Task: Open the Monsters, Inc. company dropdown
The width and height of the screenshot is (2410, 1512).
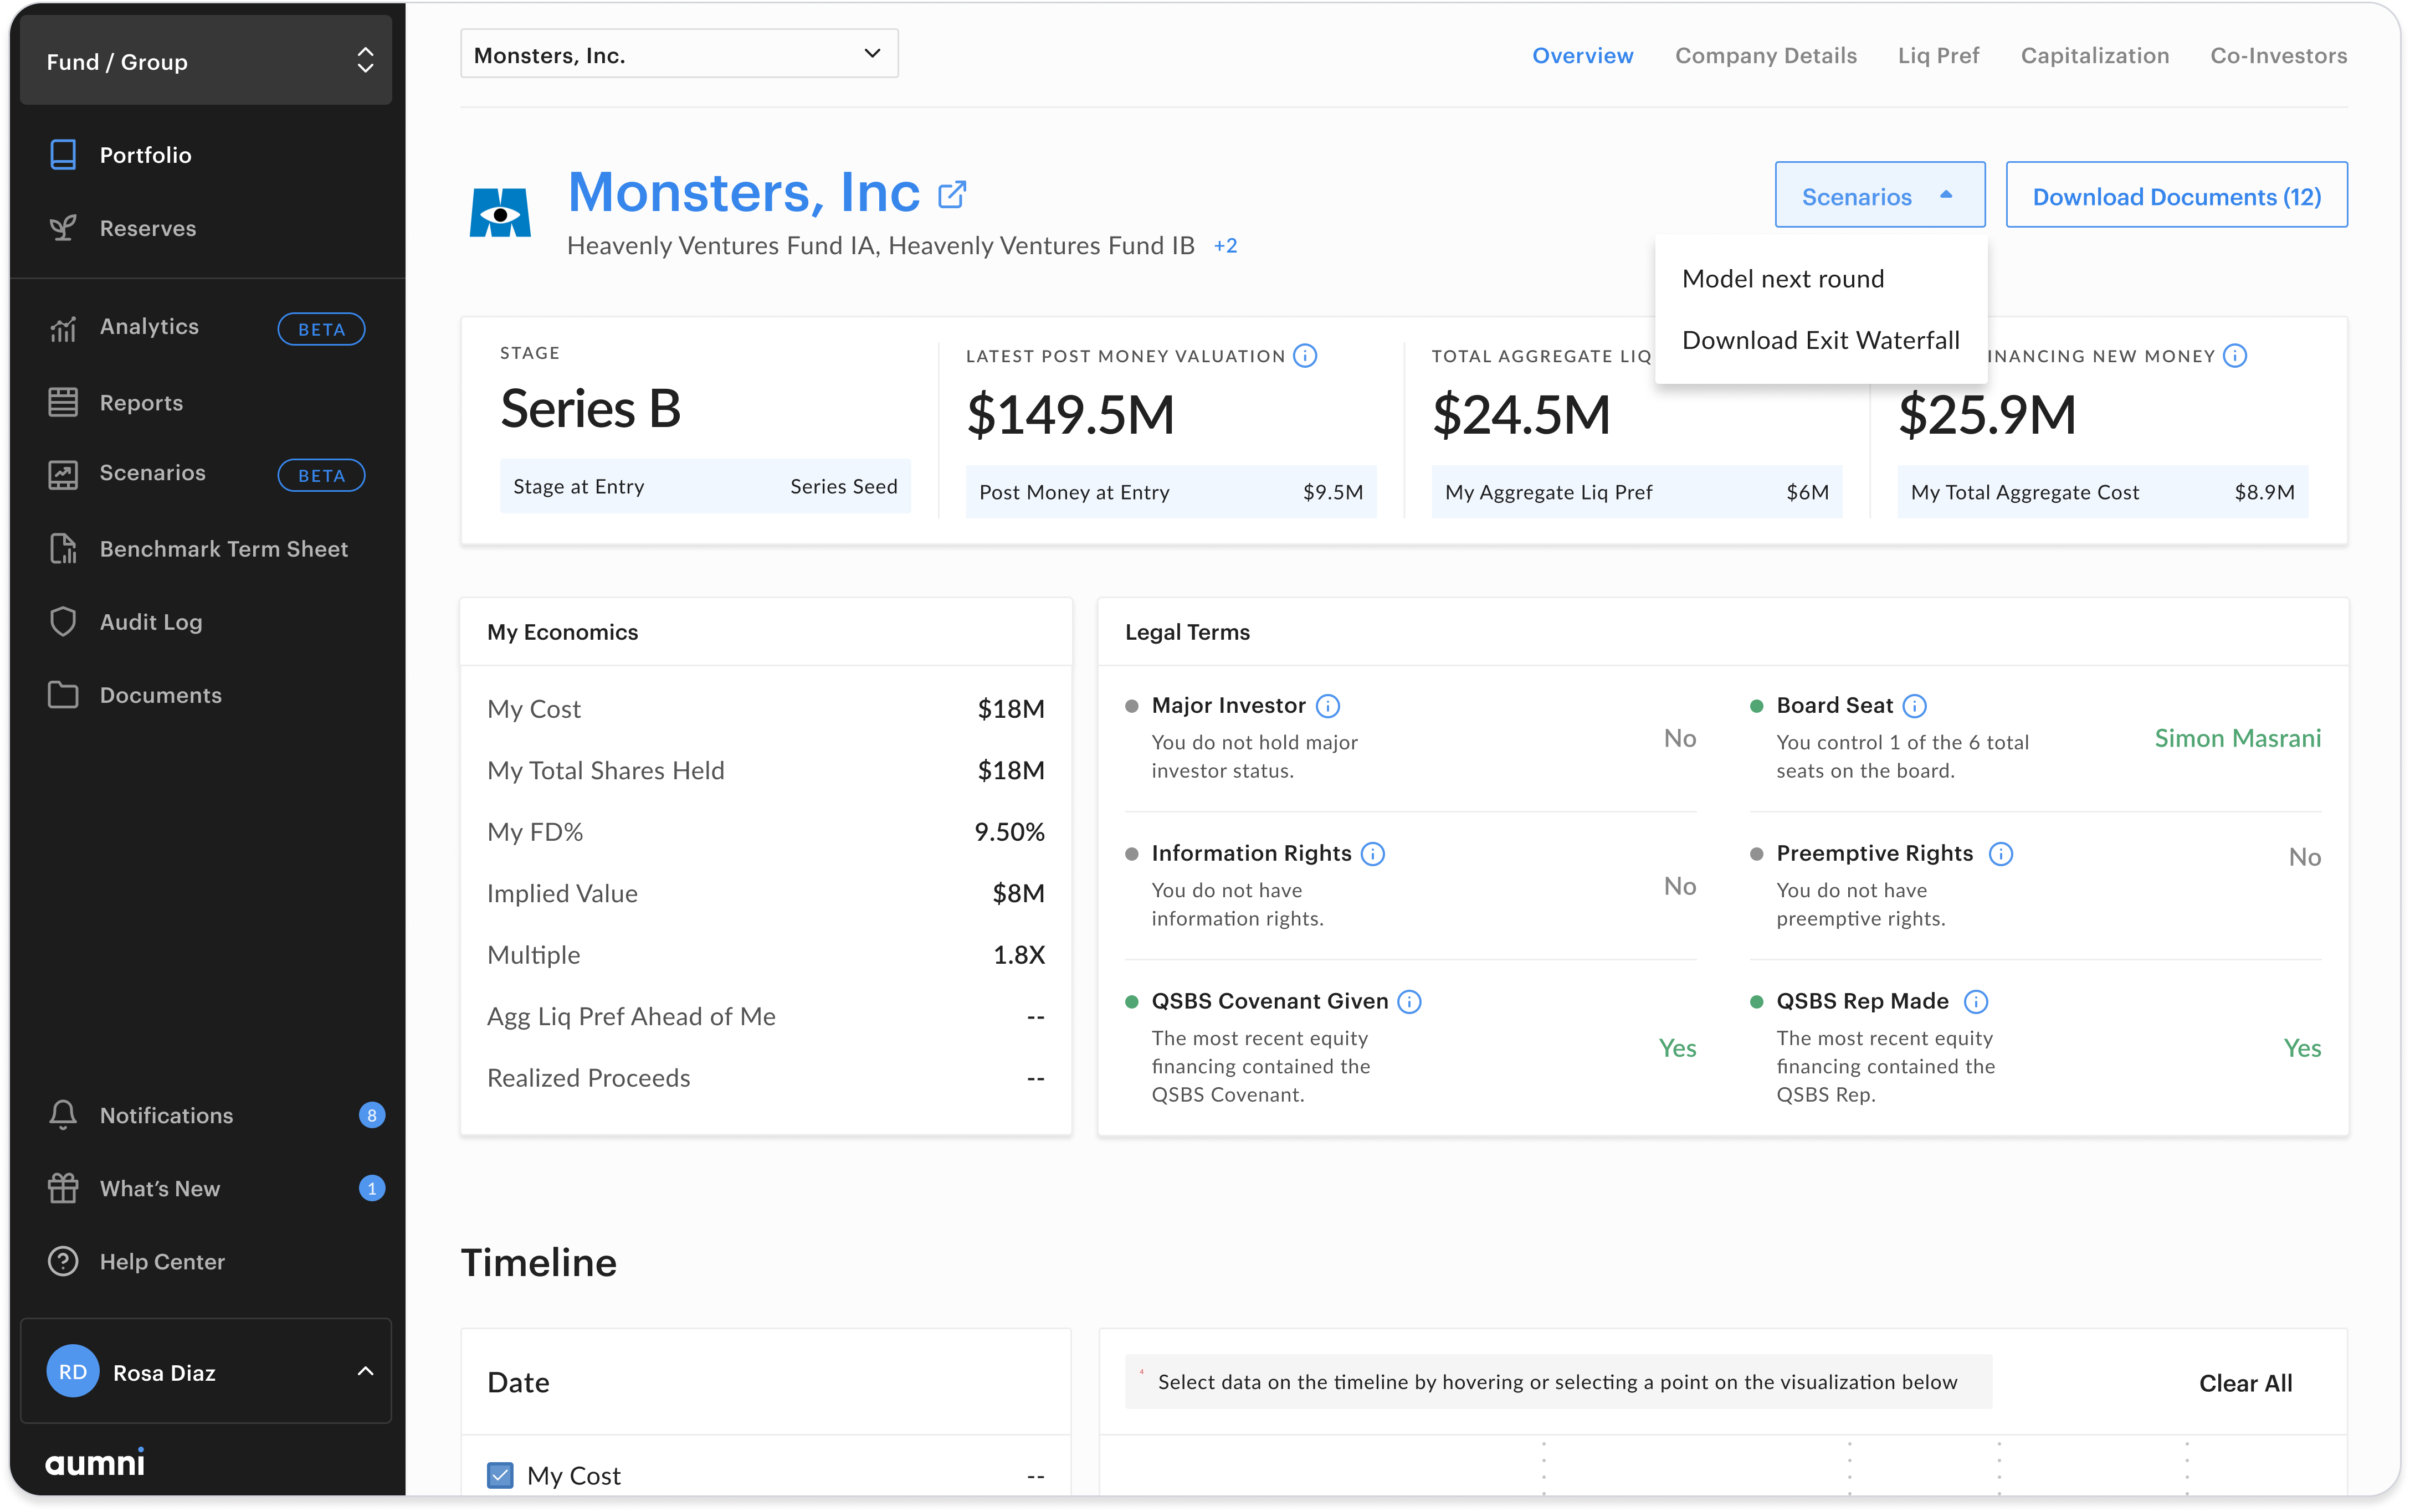Action: point(679,55)
